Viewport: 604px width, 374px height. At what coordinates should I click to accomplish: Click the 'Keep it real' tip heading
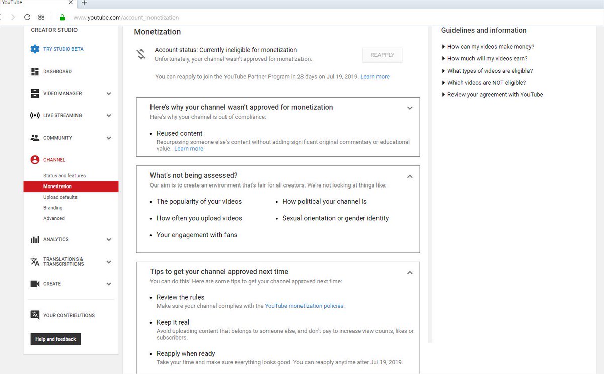(173, 322)
